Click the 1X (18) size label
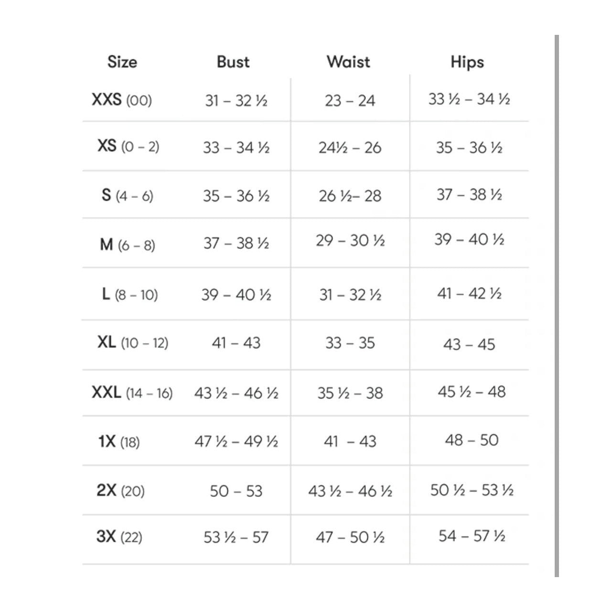Screen dimensions: 612x612 click(119, 441)
